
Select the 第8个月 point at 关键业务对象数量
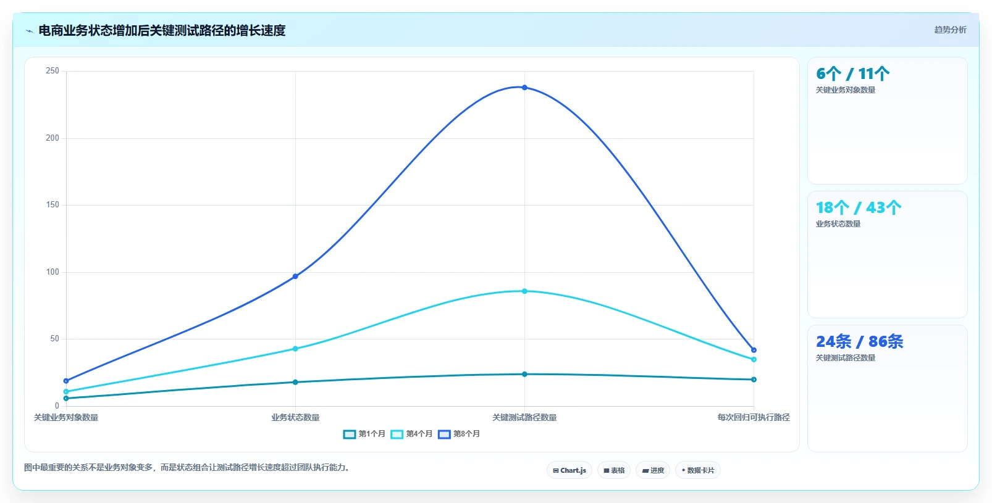pyautogui.click(x=66, y=381)
